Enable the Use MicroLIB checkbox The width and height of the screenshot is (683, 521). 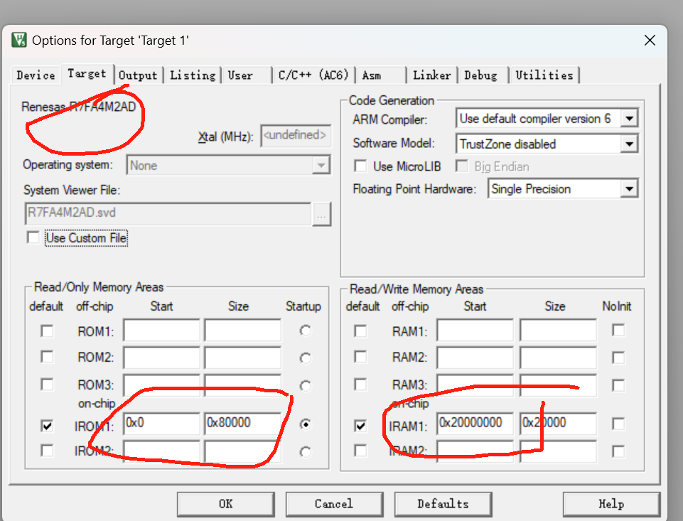point(360,166)
